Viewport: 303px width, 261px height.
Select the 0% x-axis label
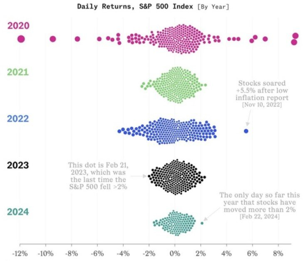coord(175,253)
